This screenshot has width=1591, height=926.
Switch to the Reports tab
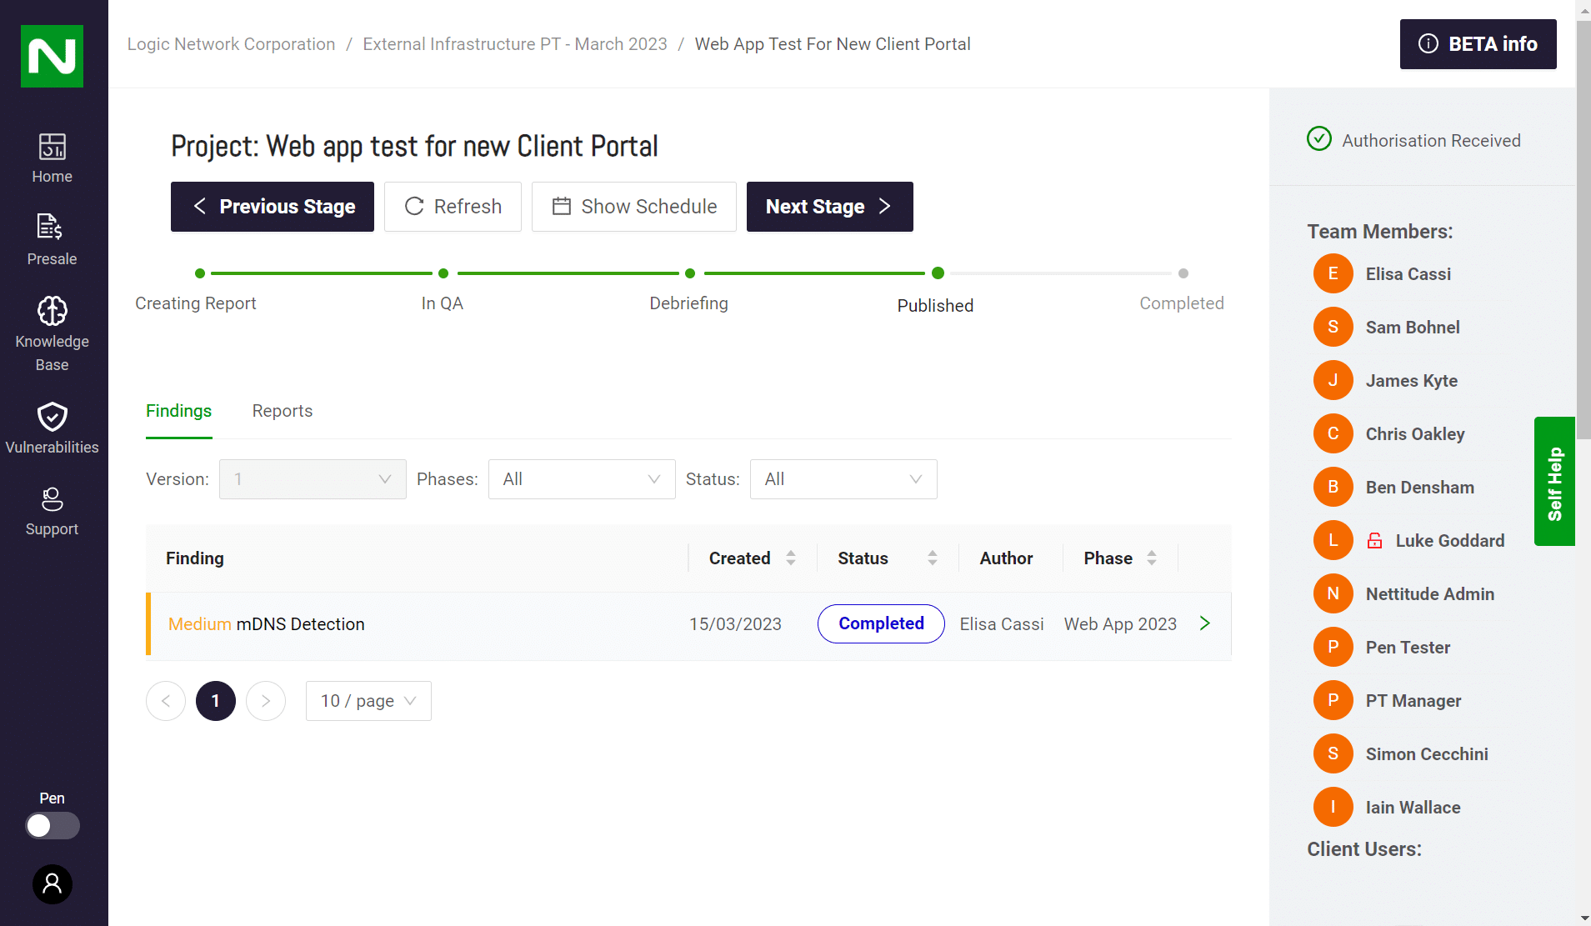point(282,411)
